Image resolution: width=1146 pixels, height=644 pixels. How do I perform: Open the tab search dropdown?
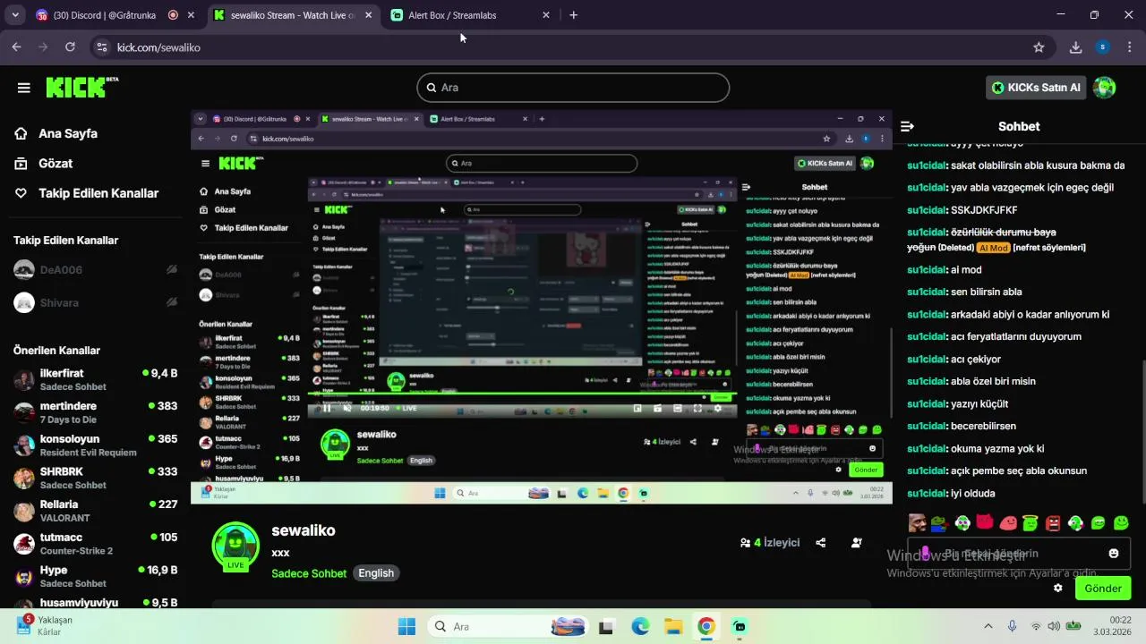pyautogui.click(x=15, y=15)
